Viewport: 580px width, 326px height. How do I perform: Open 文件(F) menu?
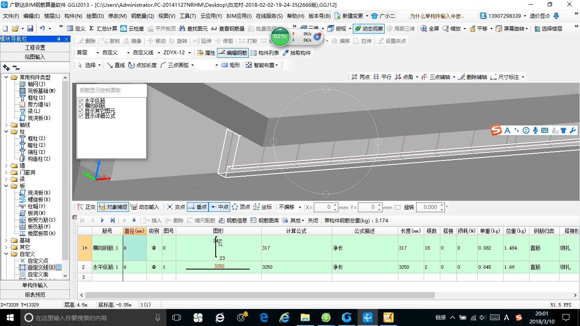click(11, 16)
